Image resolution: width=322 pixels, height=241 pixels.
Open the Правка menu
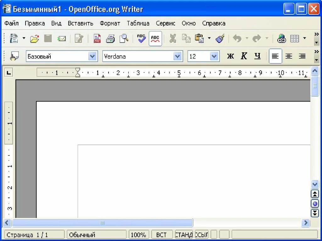(35, 23)
